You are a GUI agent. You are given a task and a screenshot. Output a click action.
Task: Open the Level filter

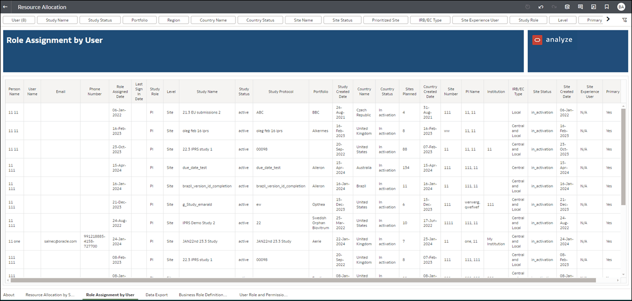(563, 20)
